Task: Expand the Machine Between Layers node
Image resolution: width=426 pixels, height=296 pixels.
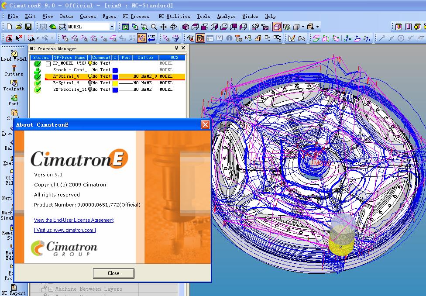Action: [x=51, y=289]
